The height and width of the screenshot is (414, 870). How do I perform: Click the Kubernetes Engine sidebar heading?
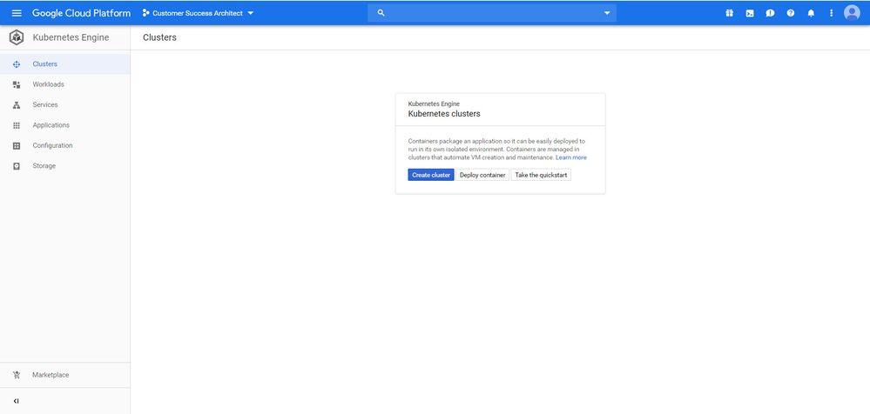[71, 37]
